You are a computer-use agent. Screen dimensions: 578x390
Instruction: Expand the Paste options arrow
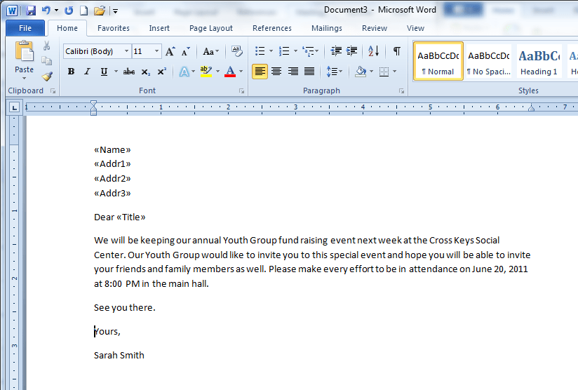tap(25, 78)
